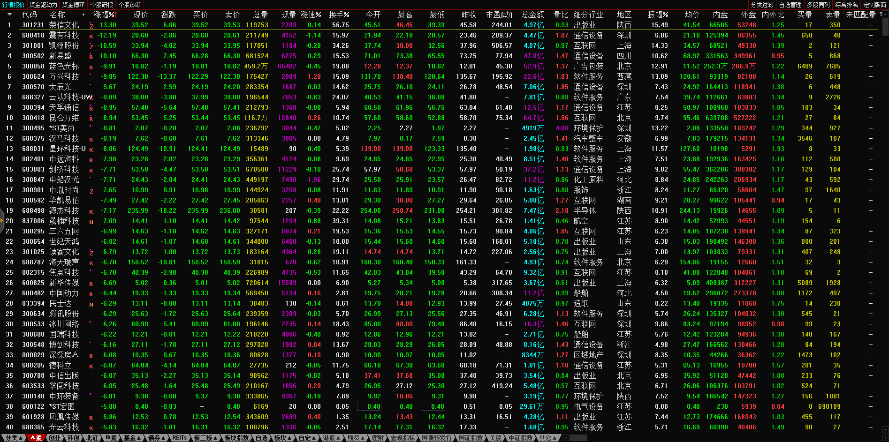Click the K marker icon beside 震有科技
Image resolution: width=889 pixels, height=442 pixels.
91,36
